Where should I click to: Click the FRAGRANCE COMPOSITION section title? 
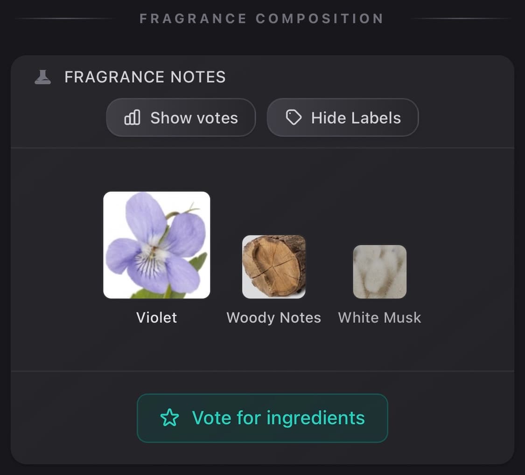click(x=262, y=19)
